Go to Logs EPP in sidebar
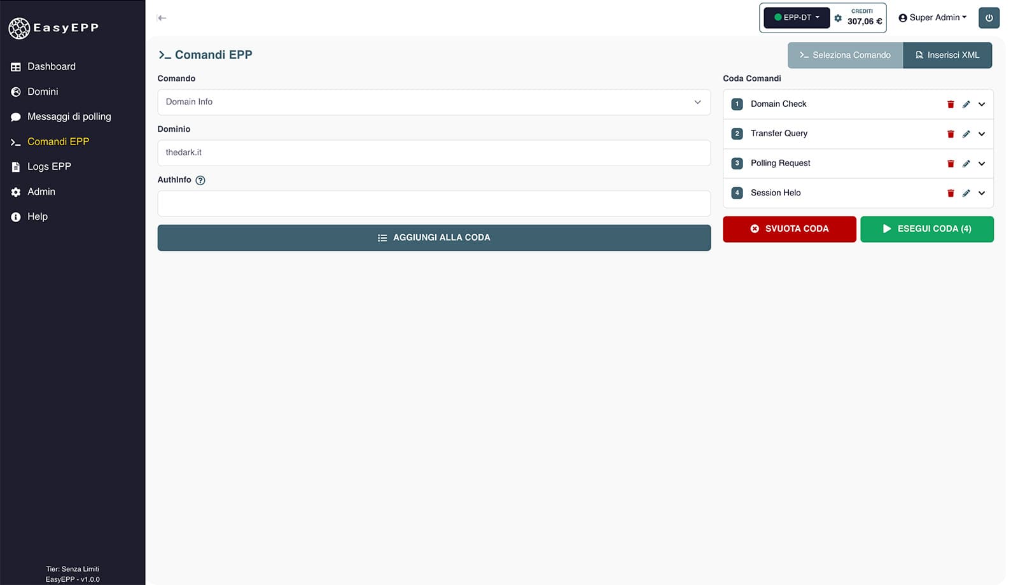1018x585 pixels. coord(49,167)
